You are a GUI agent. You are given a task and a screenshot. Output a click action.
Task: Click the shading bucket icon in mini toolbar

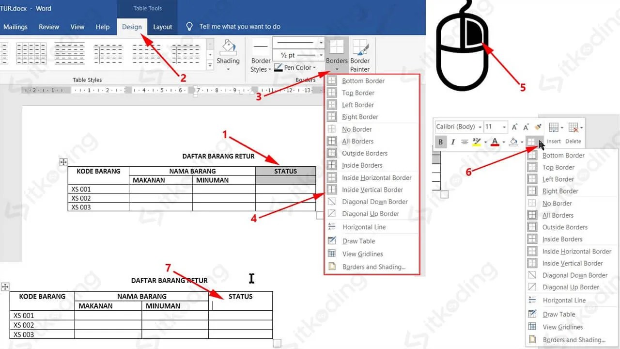point(513,142)
